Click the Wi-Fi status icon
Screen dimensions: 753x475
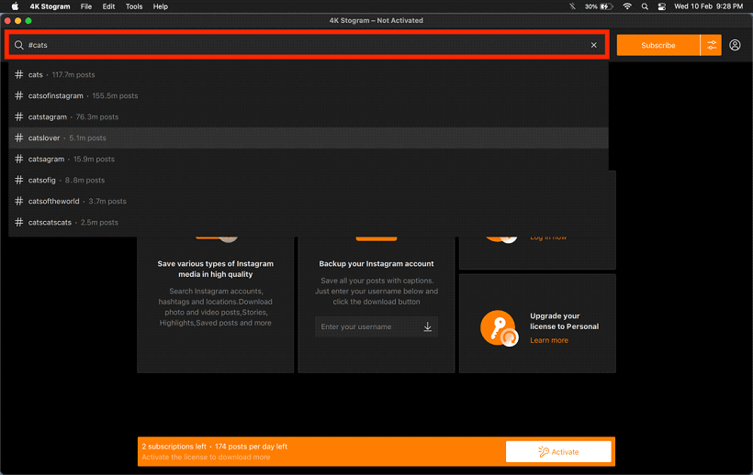click(627, 6)
